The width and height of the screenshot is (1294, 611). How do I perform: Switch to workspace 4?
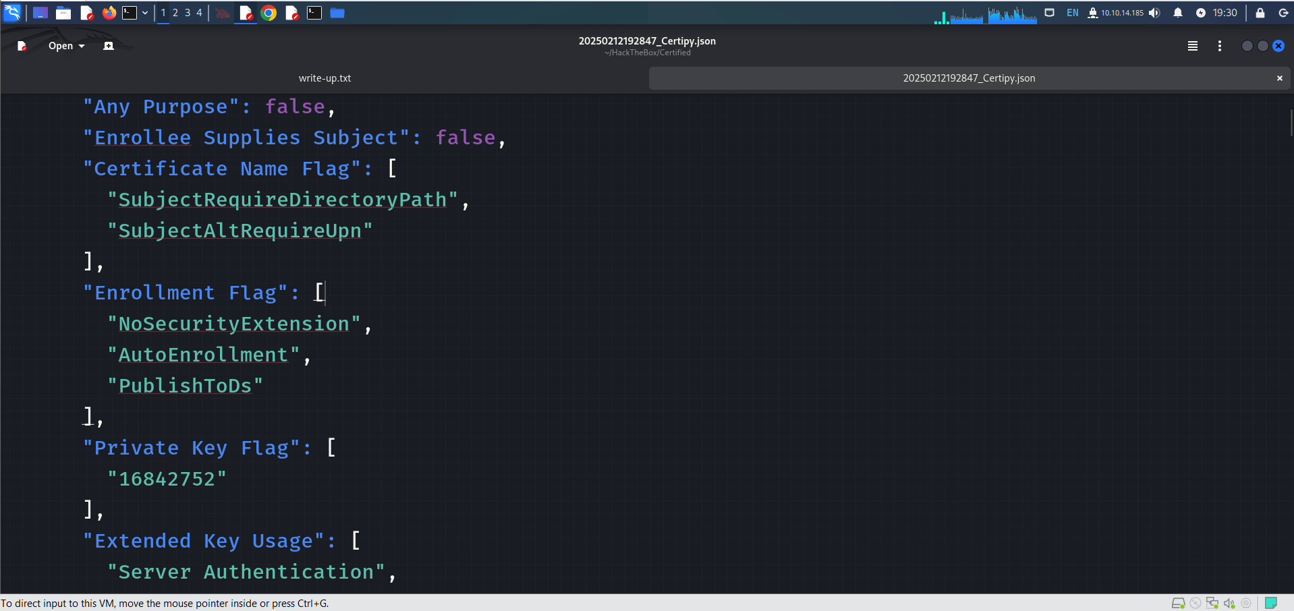click(x=199, y=13)
